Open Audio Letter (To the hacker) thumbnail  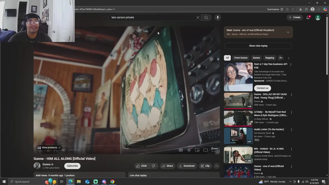pyautogui.click(x=238, y=136)
